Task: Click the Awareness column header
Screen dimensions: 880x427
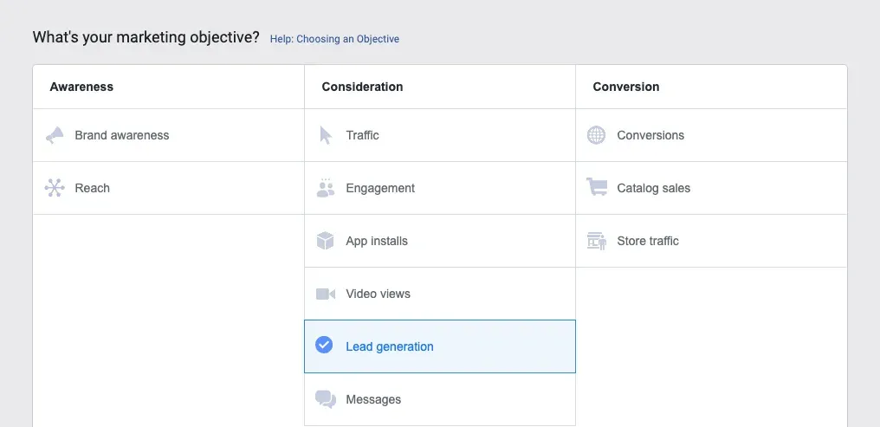Action: (81, 87)
